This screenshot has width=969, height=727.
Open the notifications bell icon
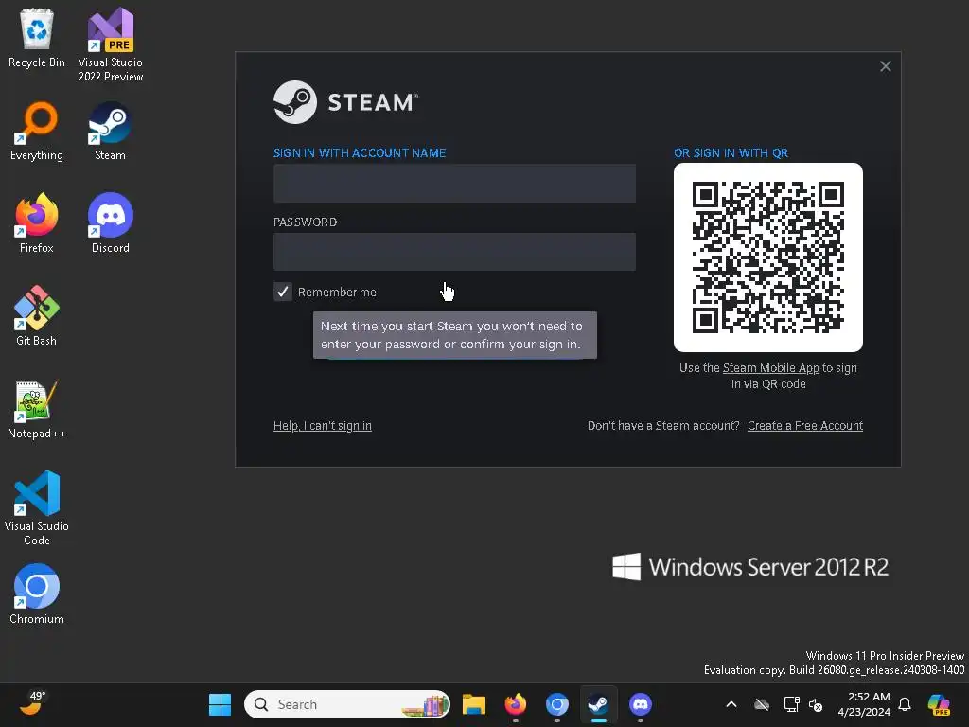(x=905, y=704)
